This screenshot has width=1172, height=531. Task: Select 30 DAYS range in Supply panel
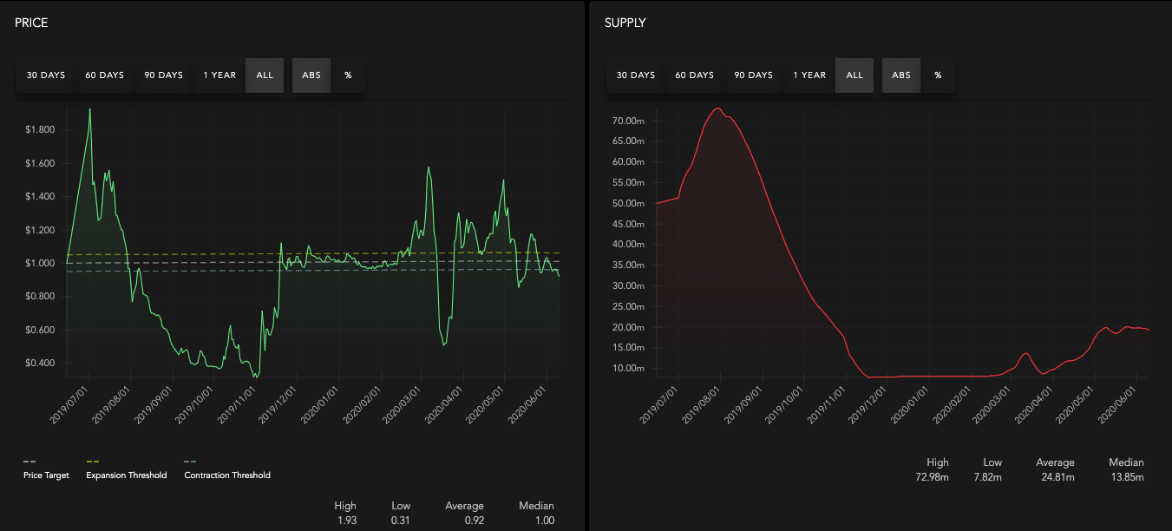tap(636, 75)
